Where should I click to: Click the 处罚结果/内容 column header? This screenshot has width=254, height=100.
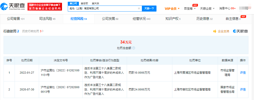[x=149, y=60]
